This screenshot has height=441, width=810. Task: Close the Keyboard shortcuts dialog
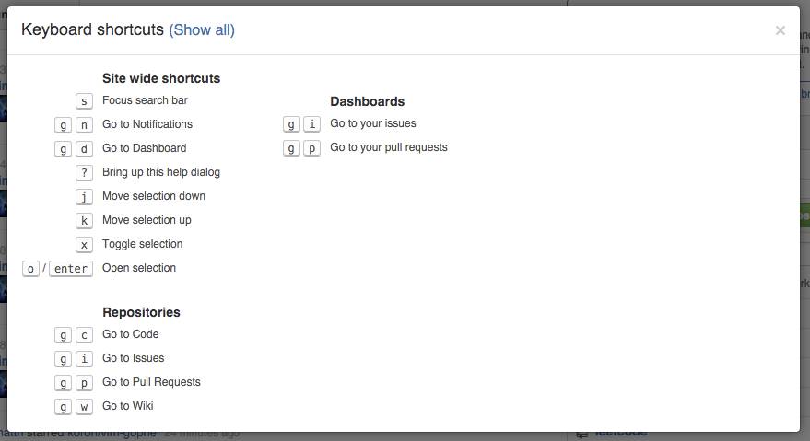tap(780, 30)
